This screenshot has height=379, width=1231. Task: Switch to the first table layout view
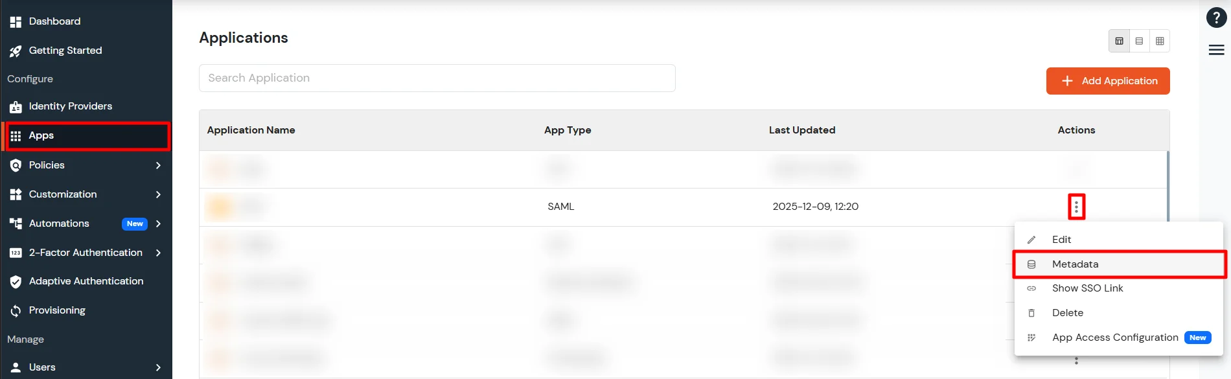click(x=1119, y=41)
